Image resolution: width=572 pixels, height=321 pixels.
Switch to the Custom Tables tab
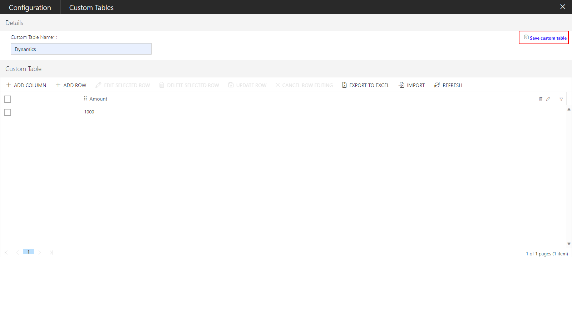click(91, 7)
